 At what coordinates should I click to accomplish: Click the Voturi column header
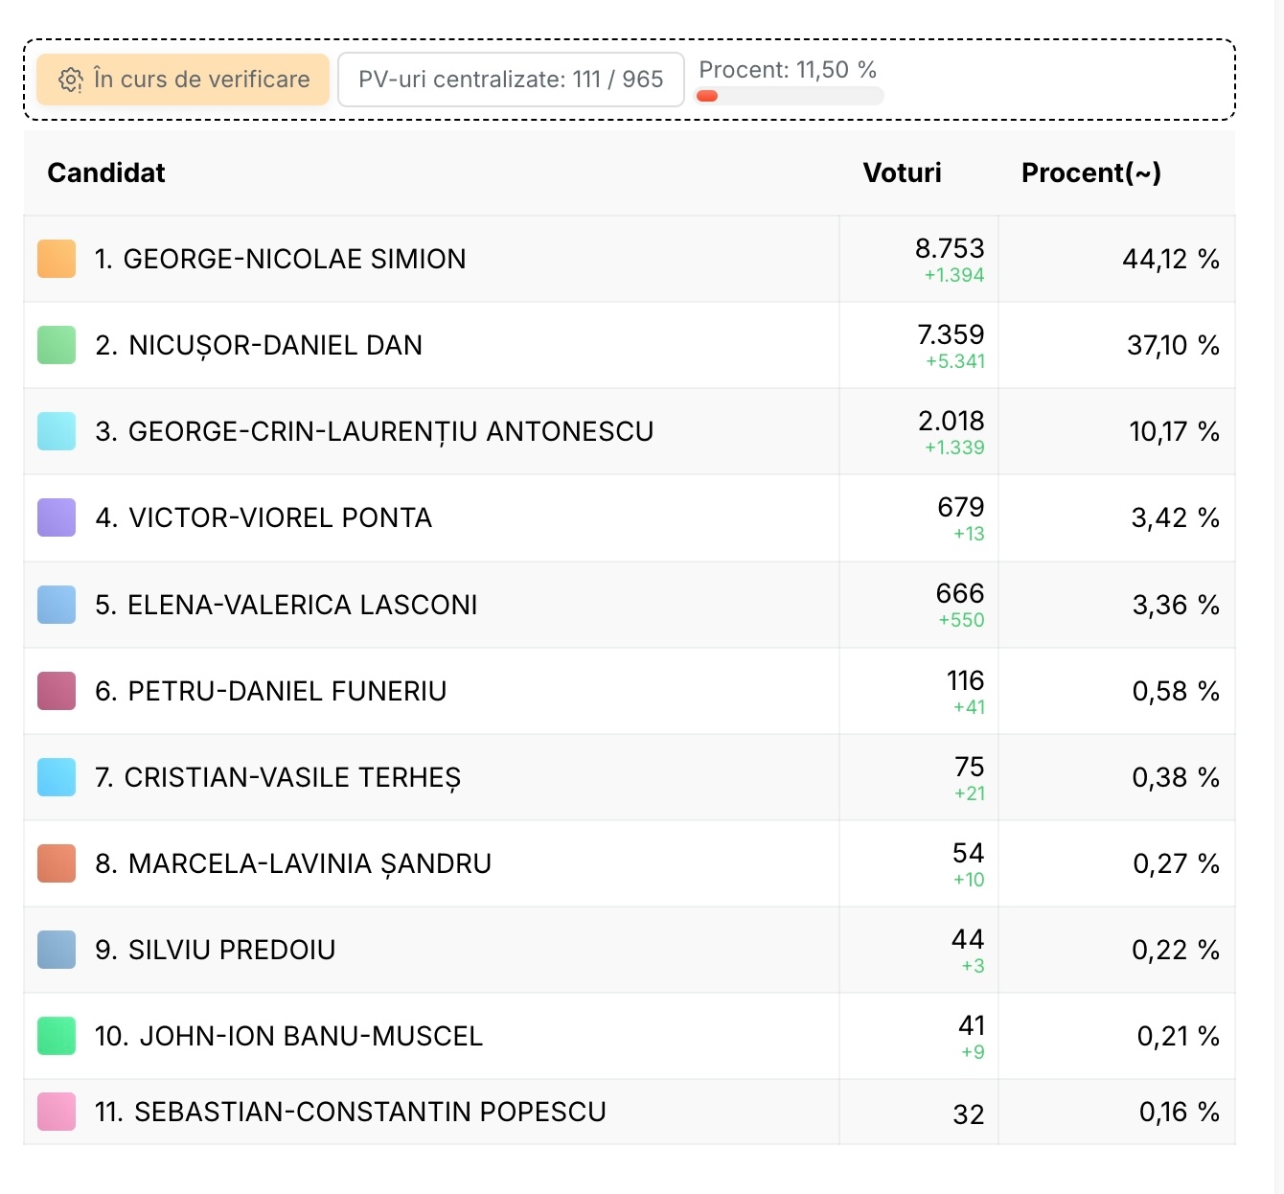point(902,172)
